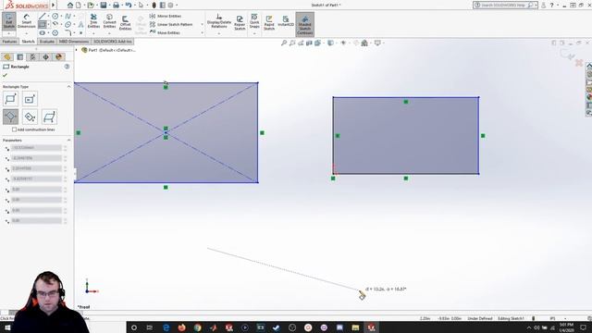The image size is (592, 333).
Task: Switch to the DisplayManager tab
Action: [x=58, y=57]
